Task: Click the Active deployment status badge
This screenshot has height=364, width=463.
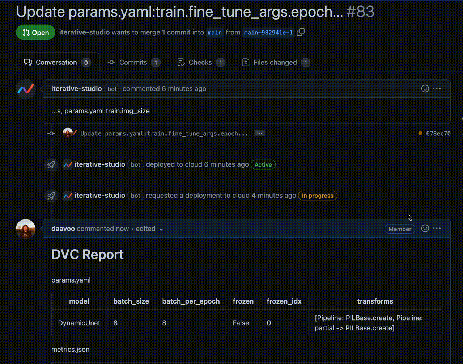Action: click(x=263, y=164)
